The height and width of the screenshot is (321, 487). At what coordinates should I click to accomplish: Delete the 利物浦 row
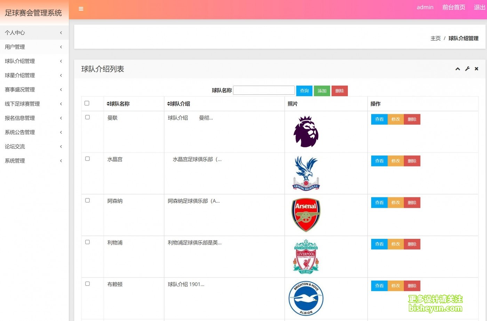[412, 244]
